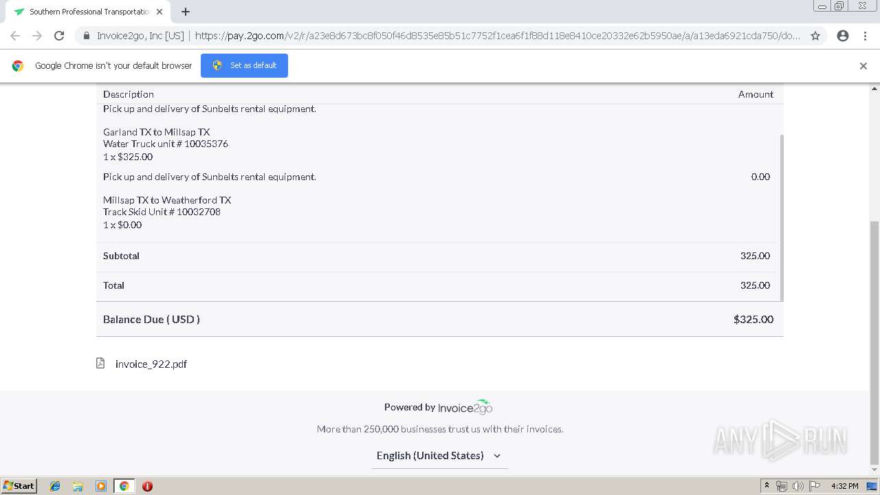The height and width of the screenshot is (495, 880).
Task: Click the 0.00 amount value
Action: pyautogui.click(x=760, y=177)
